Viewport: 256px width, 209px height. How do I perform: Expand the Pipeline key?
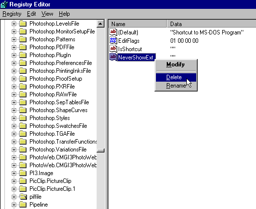tap(14, 205)
